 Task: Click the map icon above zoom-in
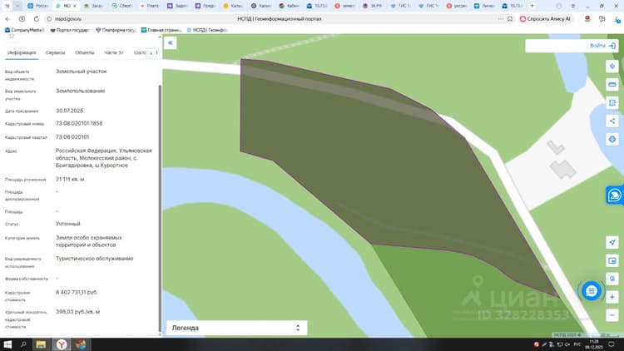pos(612,279)
